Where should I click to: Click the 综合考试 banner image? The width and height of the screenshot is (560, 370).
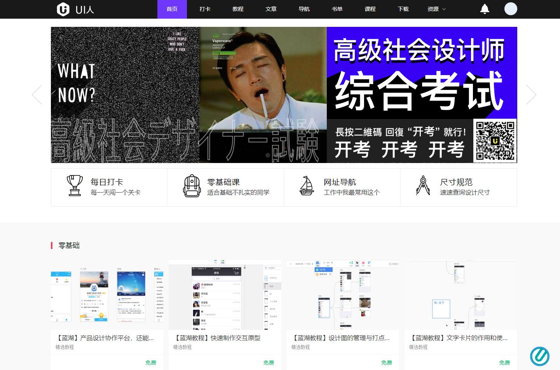[x=284, y=95]
